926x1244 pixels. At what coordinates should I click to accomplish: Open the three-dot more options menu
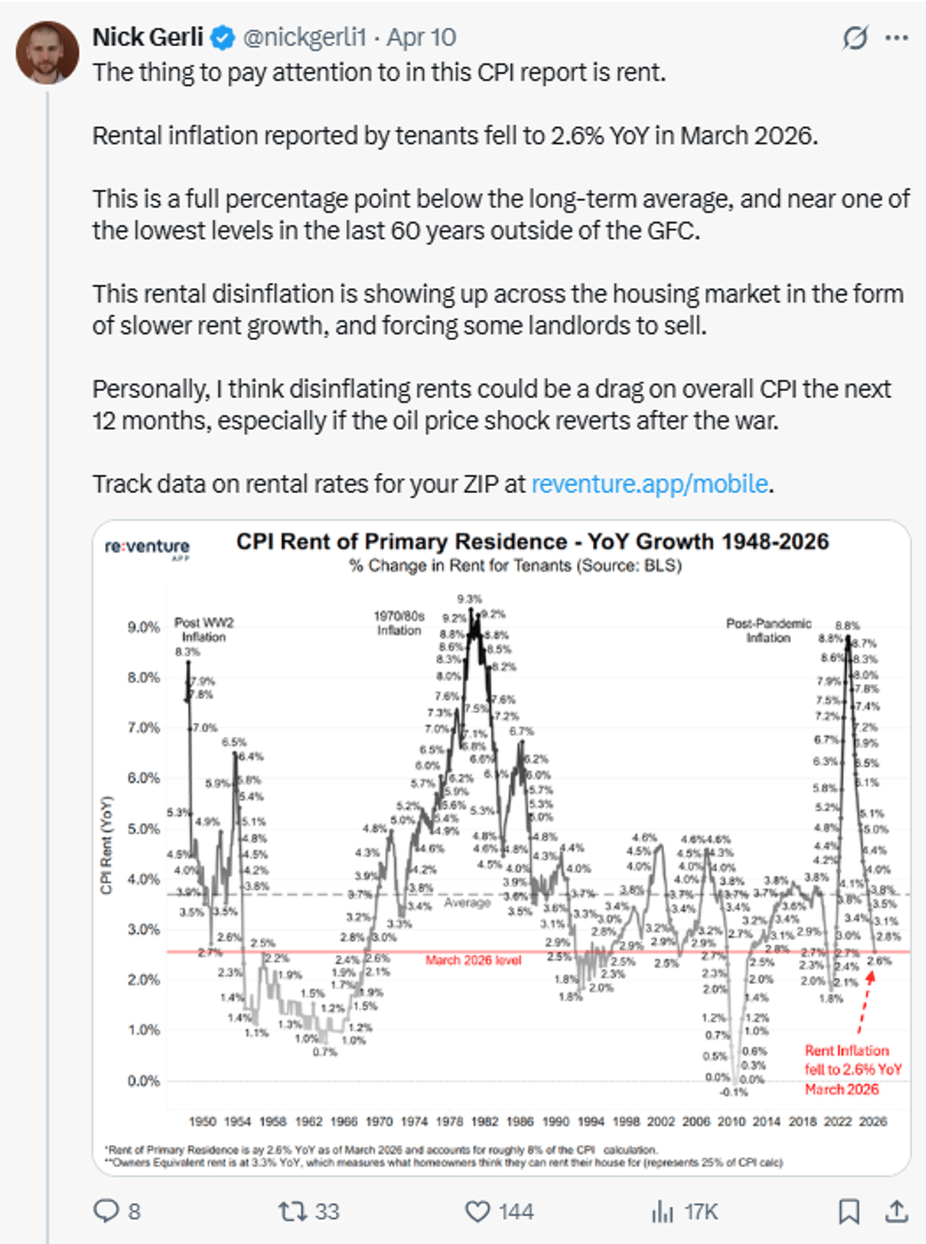(x=896, y=38)
